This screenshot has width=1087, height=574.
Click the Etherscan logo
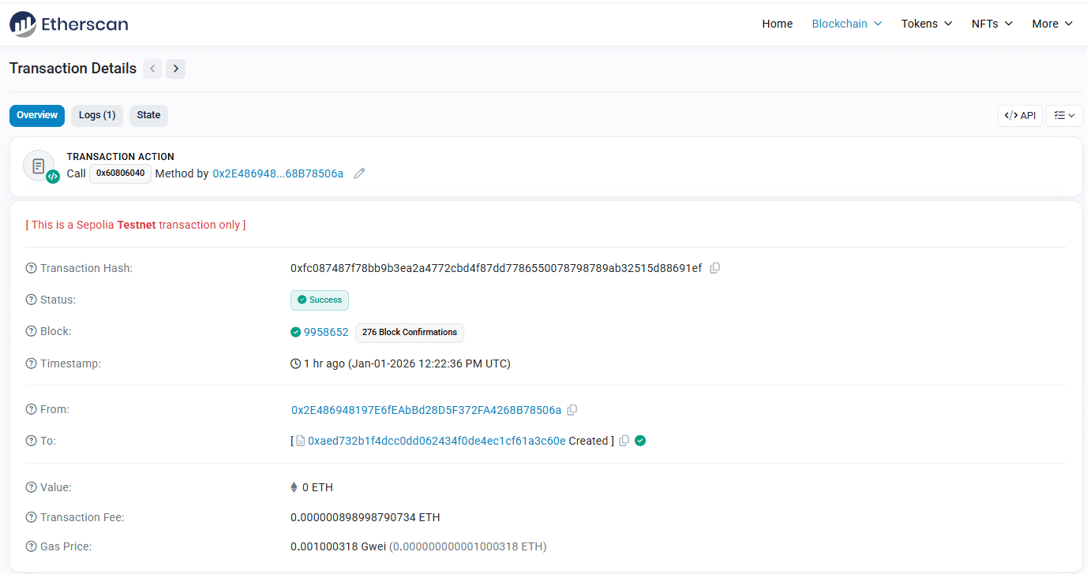pos(69,24)
